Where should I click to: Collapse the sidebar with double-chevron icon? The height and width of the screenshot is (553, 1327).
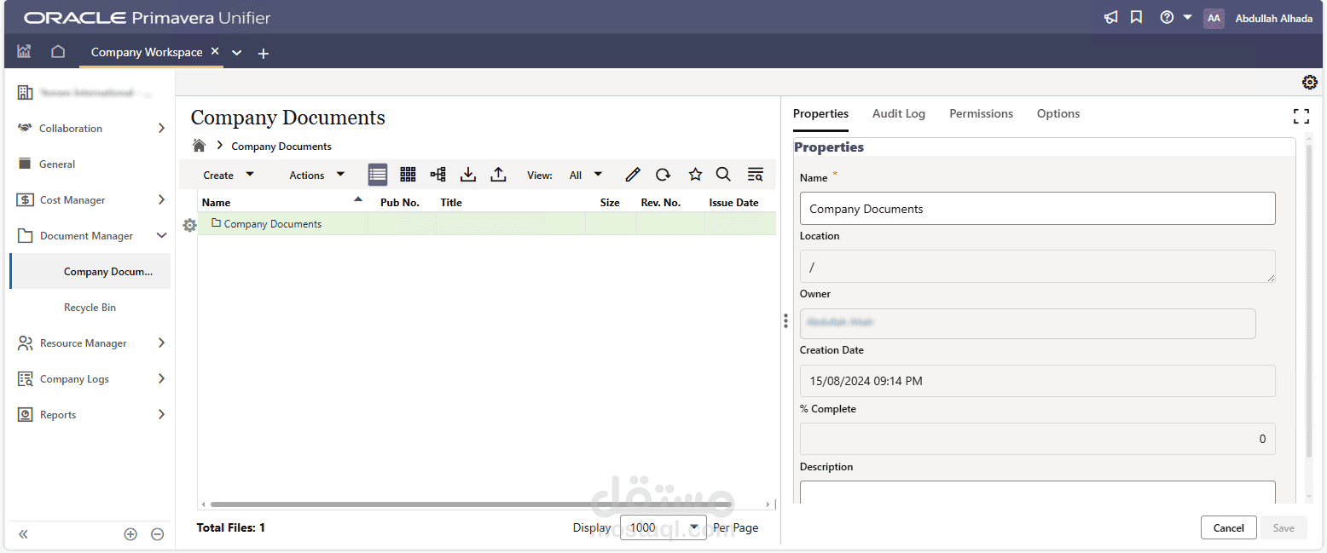click(23, 534)
